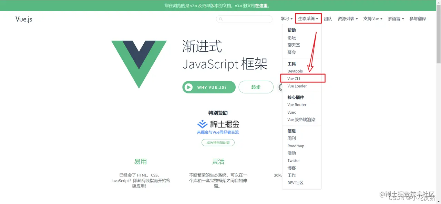Click the 参与翻译 navigation item
This screenshot has height=204, width=441.
click(417, 19)
